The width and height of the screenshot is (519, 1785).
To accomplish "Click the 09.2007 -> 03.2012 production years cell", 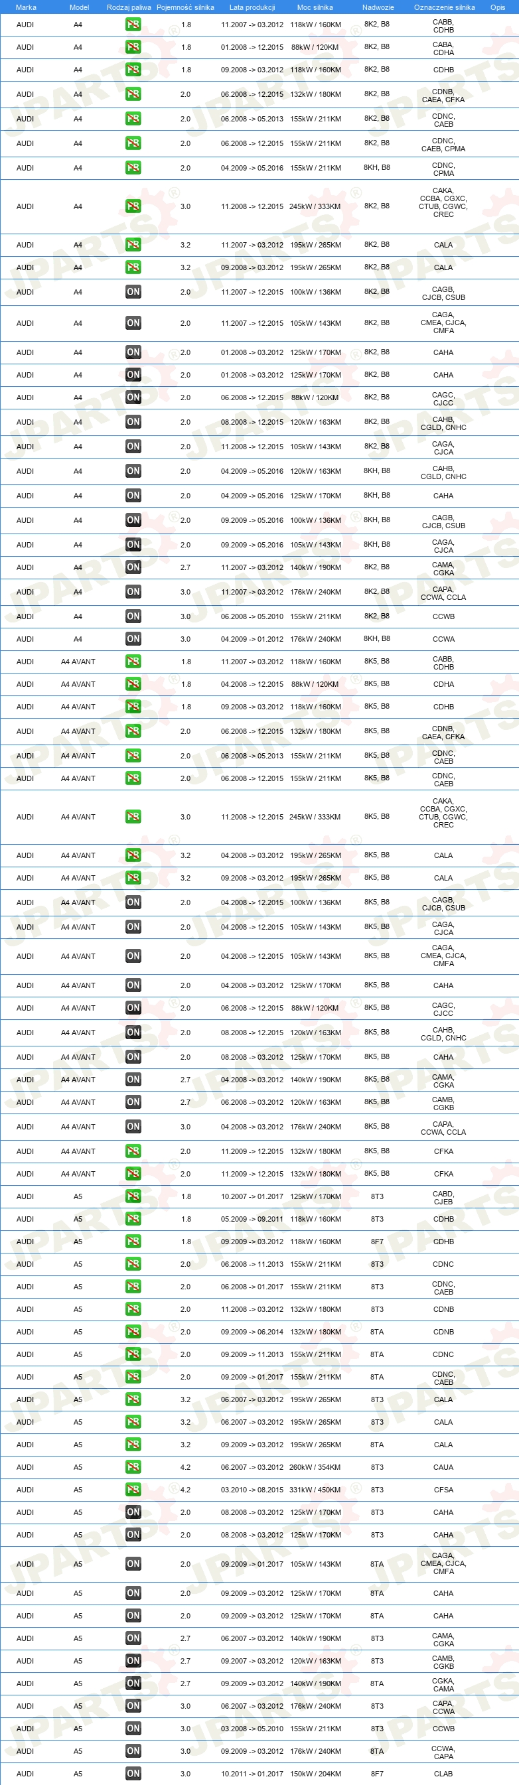I will coord(252,1661).
